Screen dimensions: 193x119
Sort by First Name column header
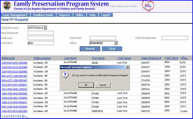[x=98, y=58]
